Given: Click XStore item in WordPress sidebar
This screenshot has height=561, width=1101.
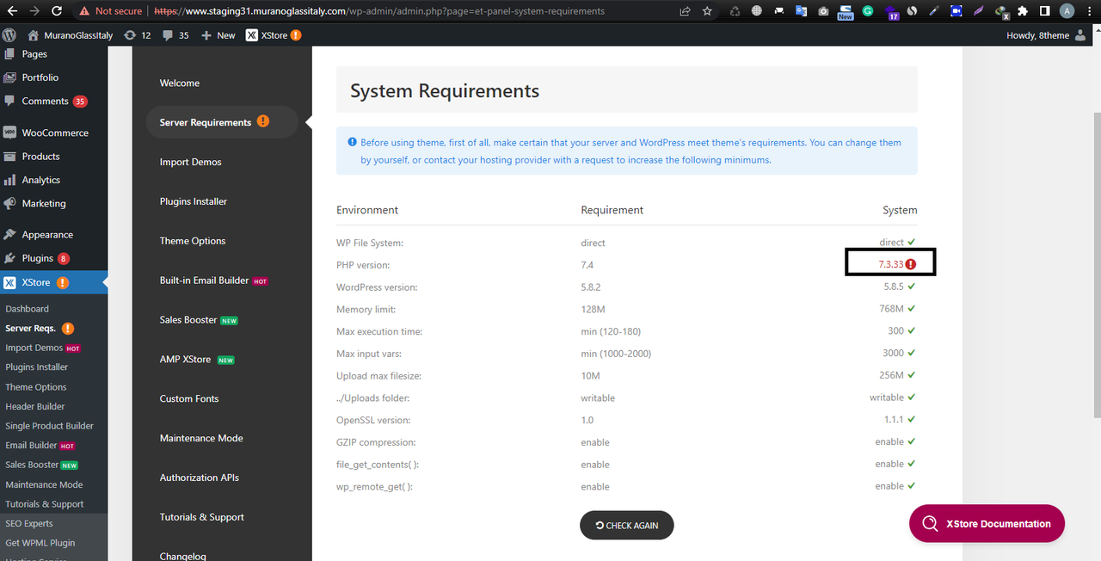Looking at the screenshot, I should coord(54,282).
